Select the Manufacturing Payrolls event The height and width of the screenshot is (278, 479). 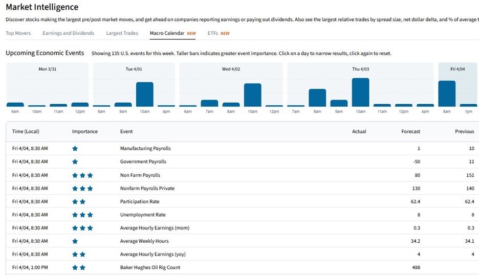[x=145, y=148]
